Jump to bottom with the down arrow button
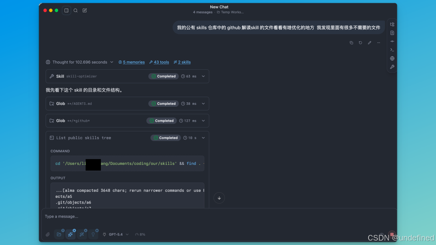Viewport: 436px width, 245px height. coord(219,198)
